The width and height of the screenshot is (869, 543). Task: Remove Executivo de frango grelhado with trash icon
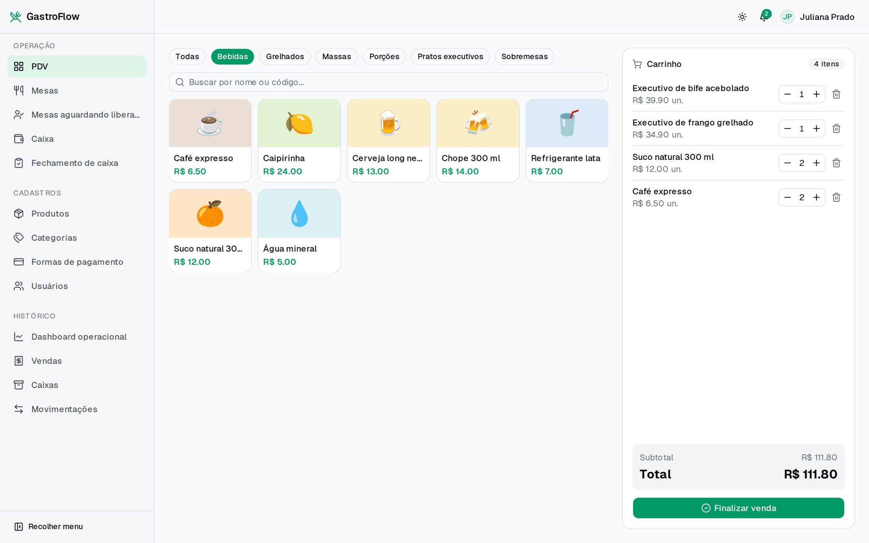pos(836,129)
